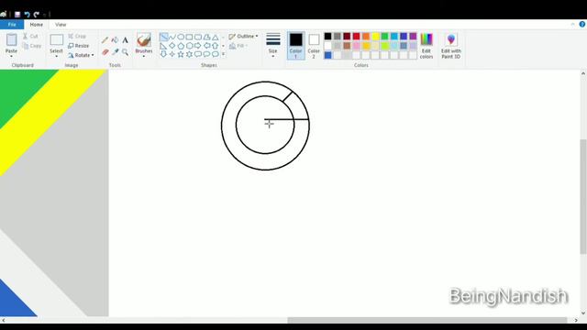Open Edit colors dialog
The width and height of the screenshot is (587, 330).
pos(426,46)
